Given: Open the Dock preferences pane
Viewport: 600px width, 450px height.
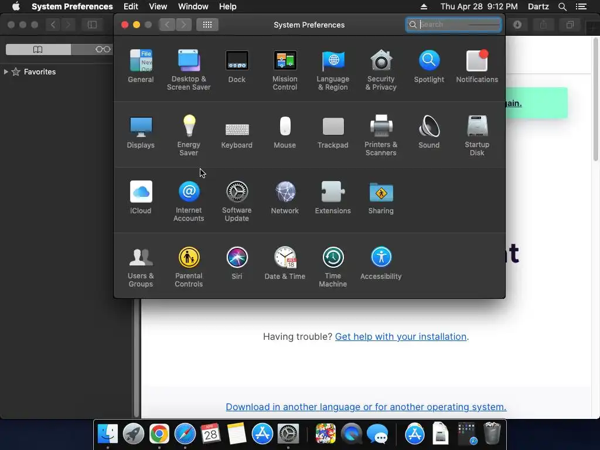Looking at the screenshot, I should (237, 66).
